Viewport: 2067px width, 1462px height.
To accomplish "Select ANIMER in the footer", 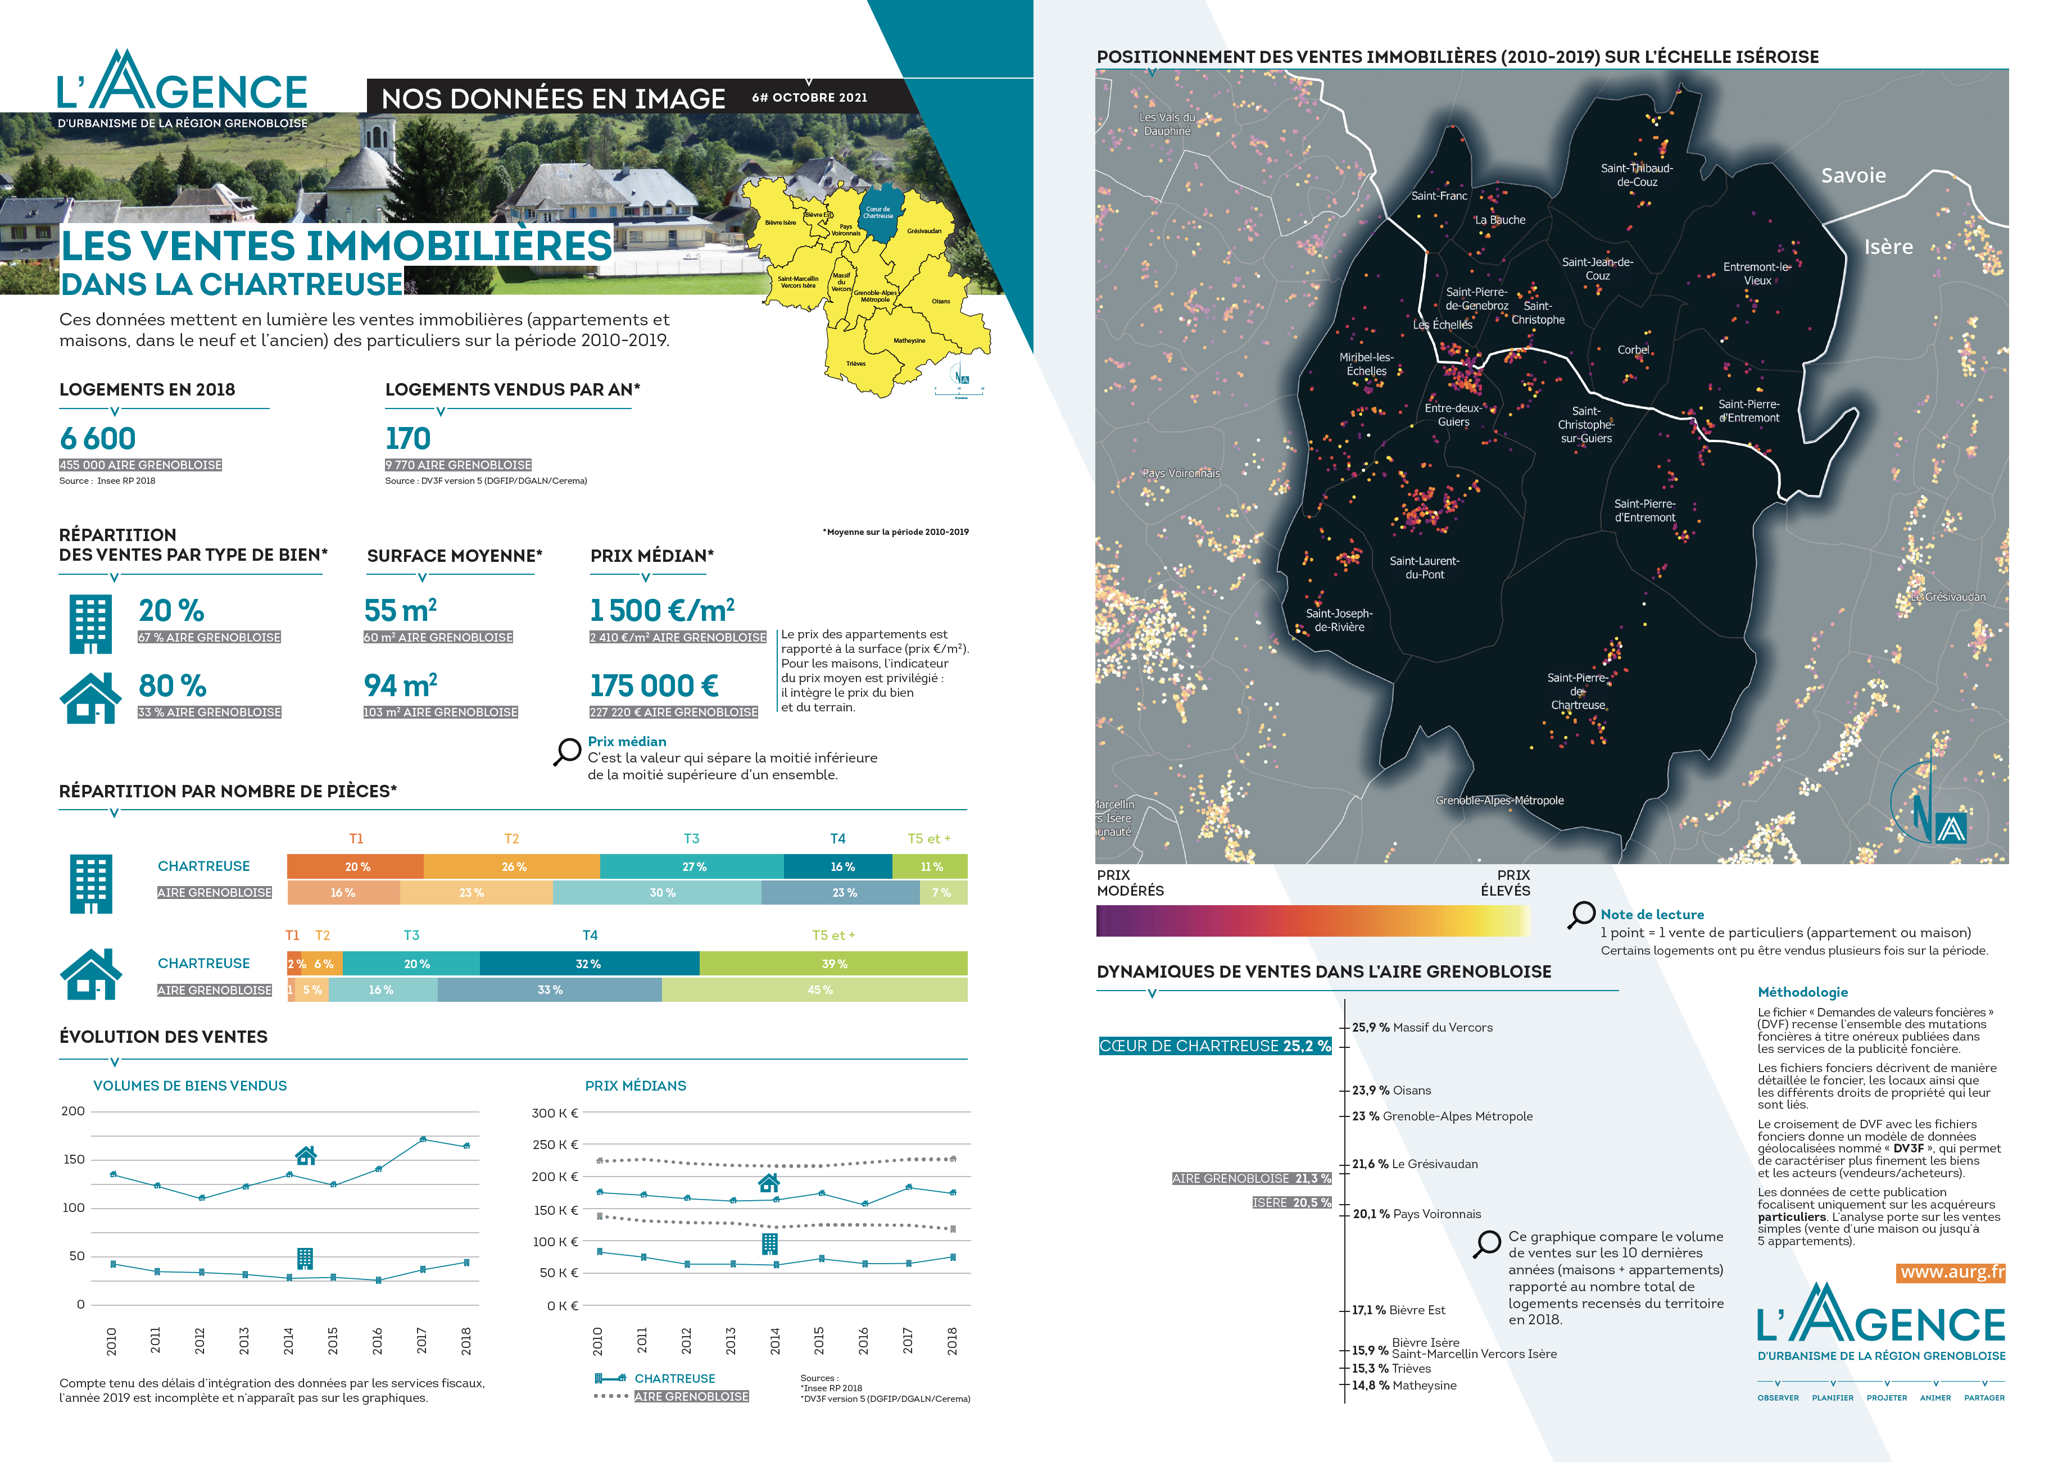I will click(x=1935, y=1398).
